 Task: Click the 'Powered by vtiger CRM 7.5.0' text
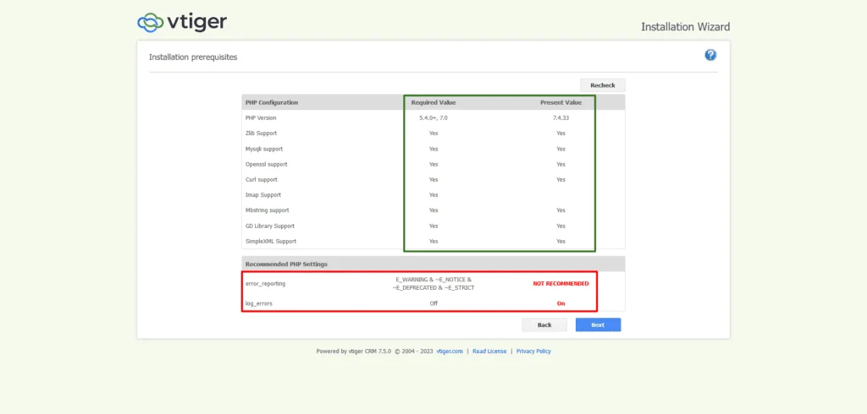coord(354,351)
